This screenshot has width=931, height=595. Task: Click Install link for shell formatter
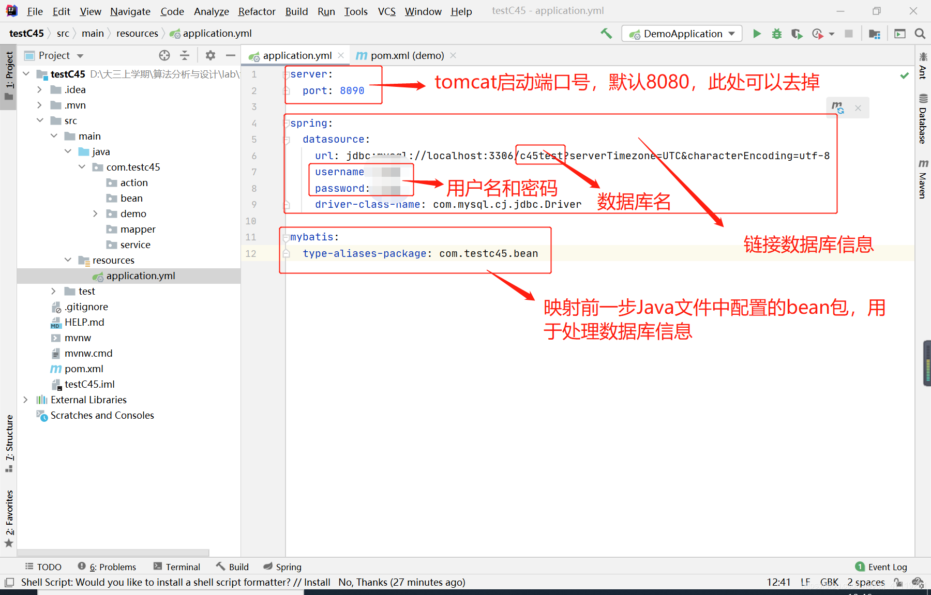pos(317,583)
